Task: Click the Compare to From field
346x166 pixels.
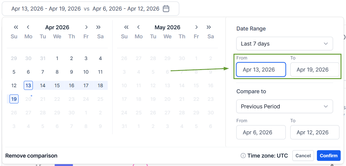Action: 261,132
